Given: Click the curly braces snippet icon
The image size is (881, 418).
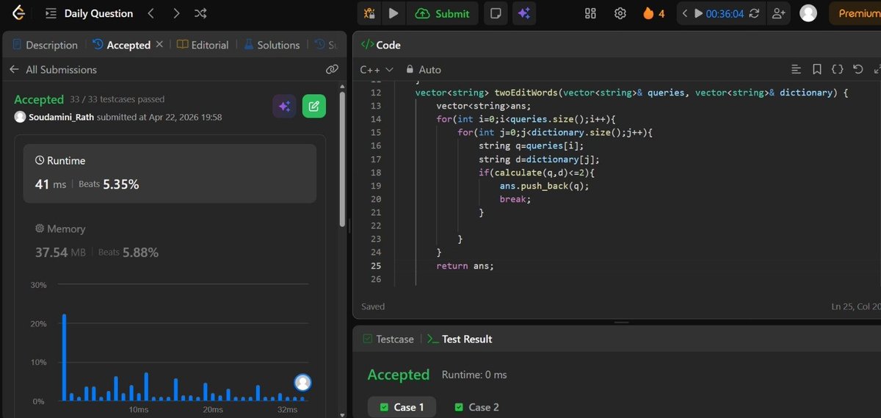Looking at the screenshot, I should tap(838, 70).
